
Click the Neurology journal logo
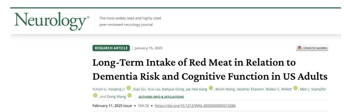click(52, 21)
